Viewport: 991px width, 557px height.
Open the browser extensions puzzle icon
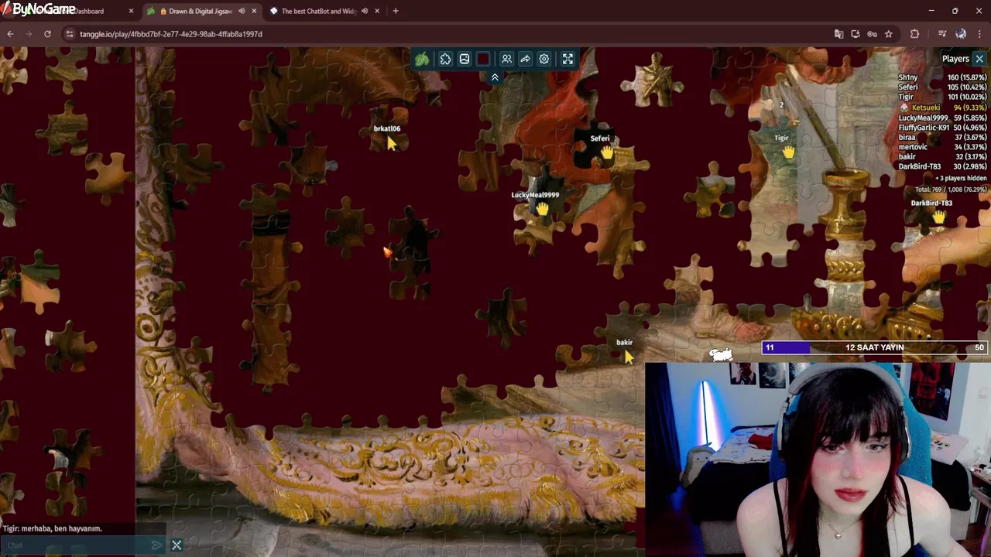click(914, 34)
